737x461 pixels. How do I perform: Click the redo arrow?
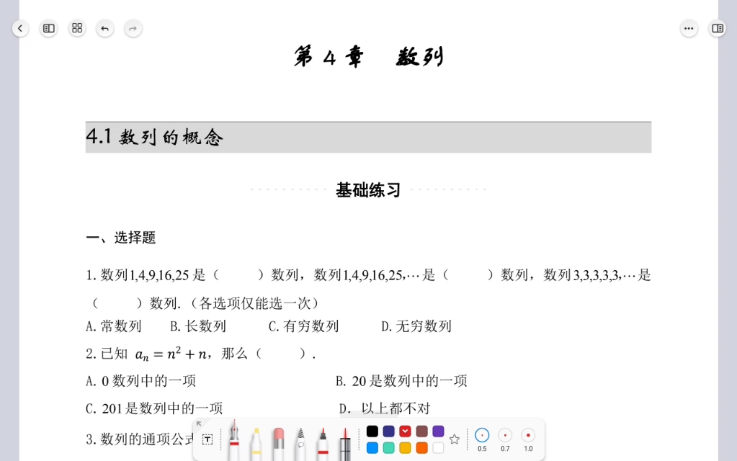point(133,28)
